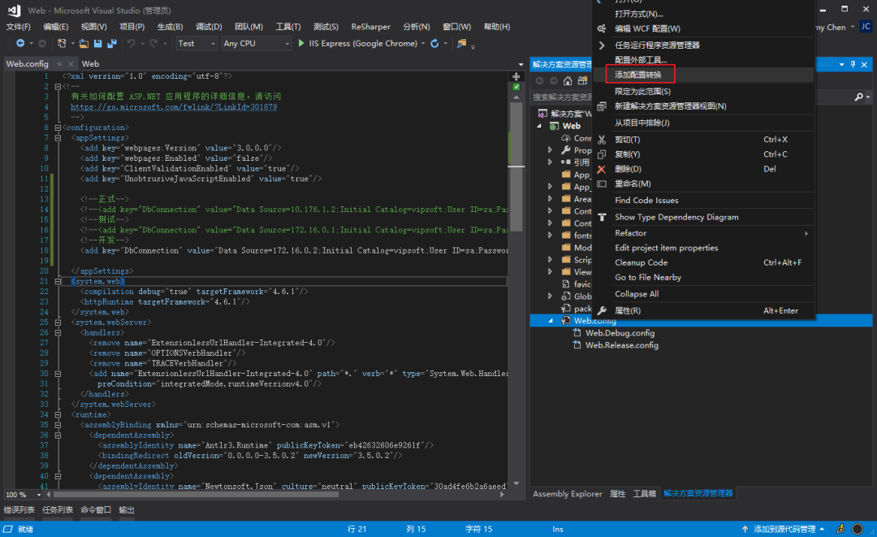Collapse the Web.config tree node
877x537 pixels.
(551, 321)
